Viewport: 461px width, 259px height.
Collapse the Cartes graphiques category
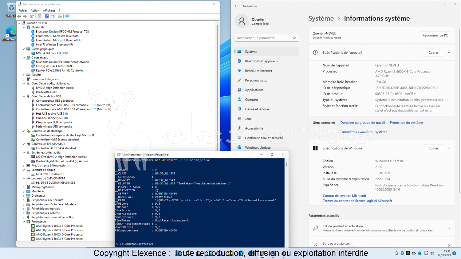pos(24,49)
